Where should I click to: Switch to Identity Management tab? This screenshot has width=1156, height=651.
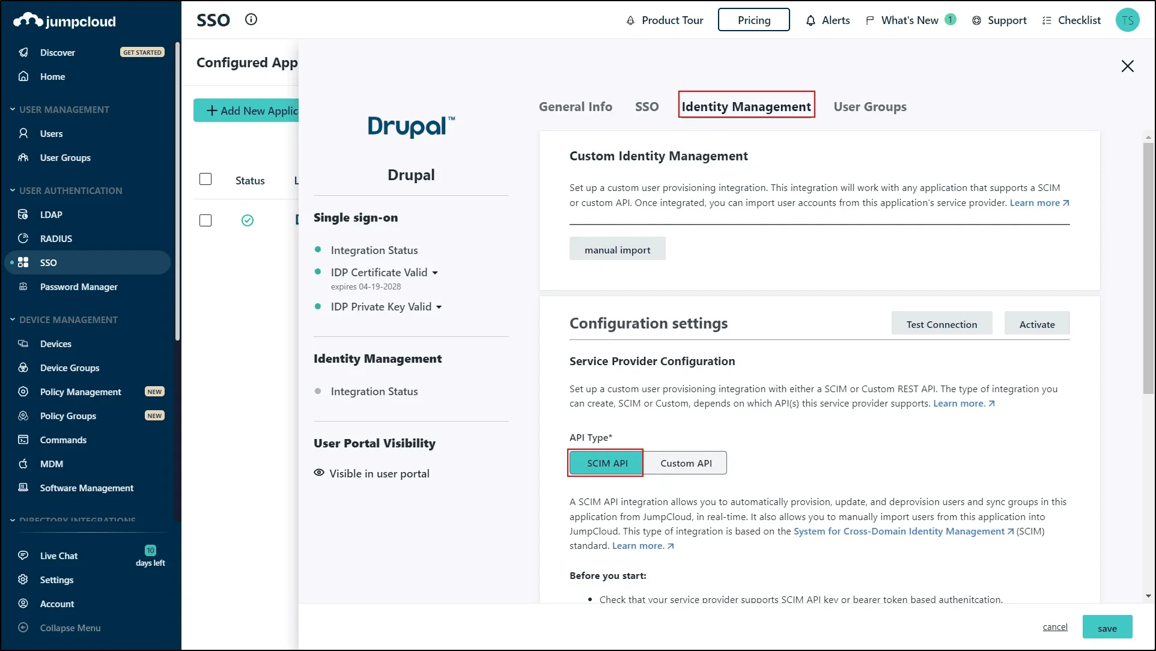[746, 106]
